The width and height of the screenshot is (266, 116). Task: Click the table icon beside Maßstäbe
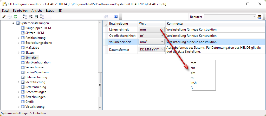(x=23, y=48)
